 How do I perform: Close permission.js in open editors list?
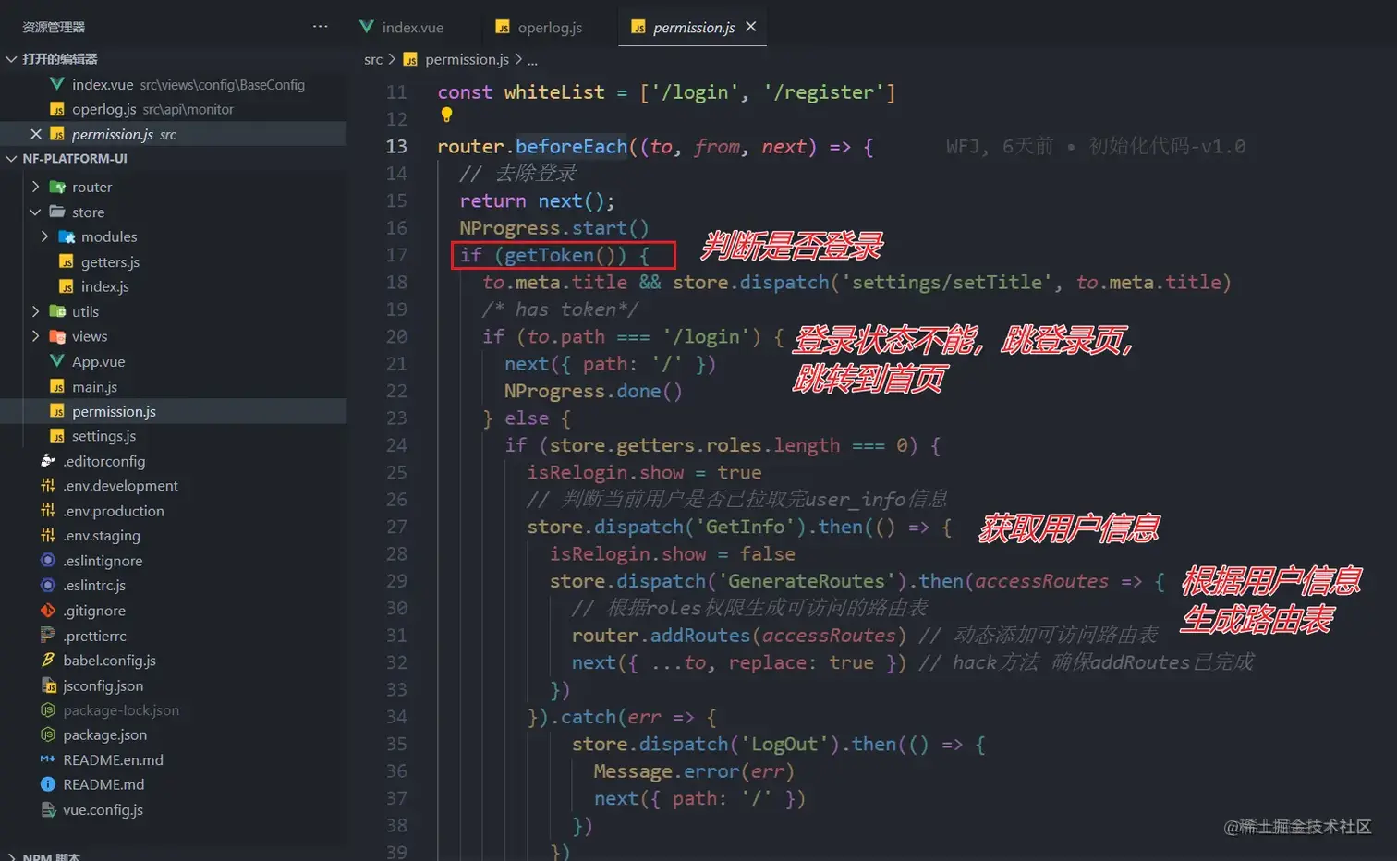(35, 134)
